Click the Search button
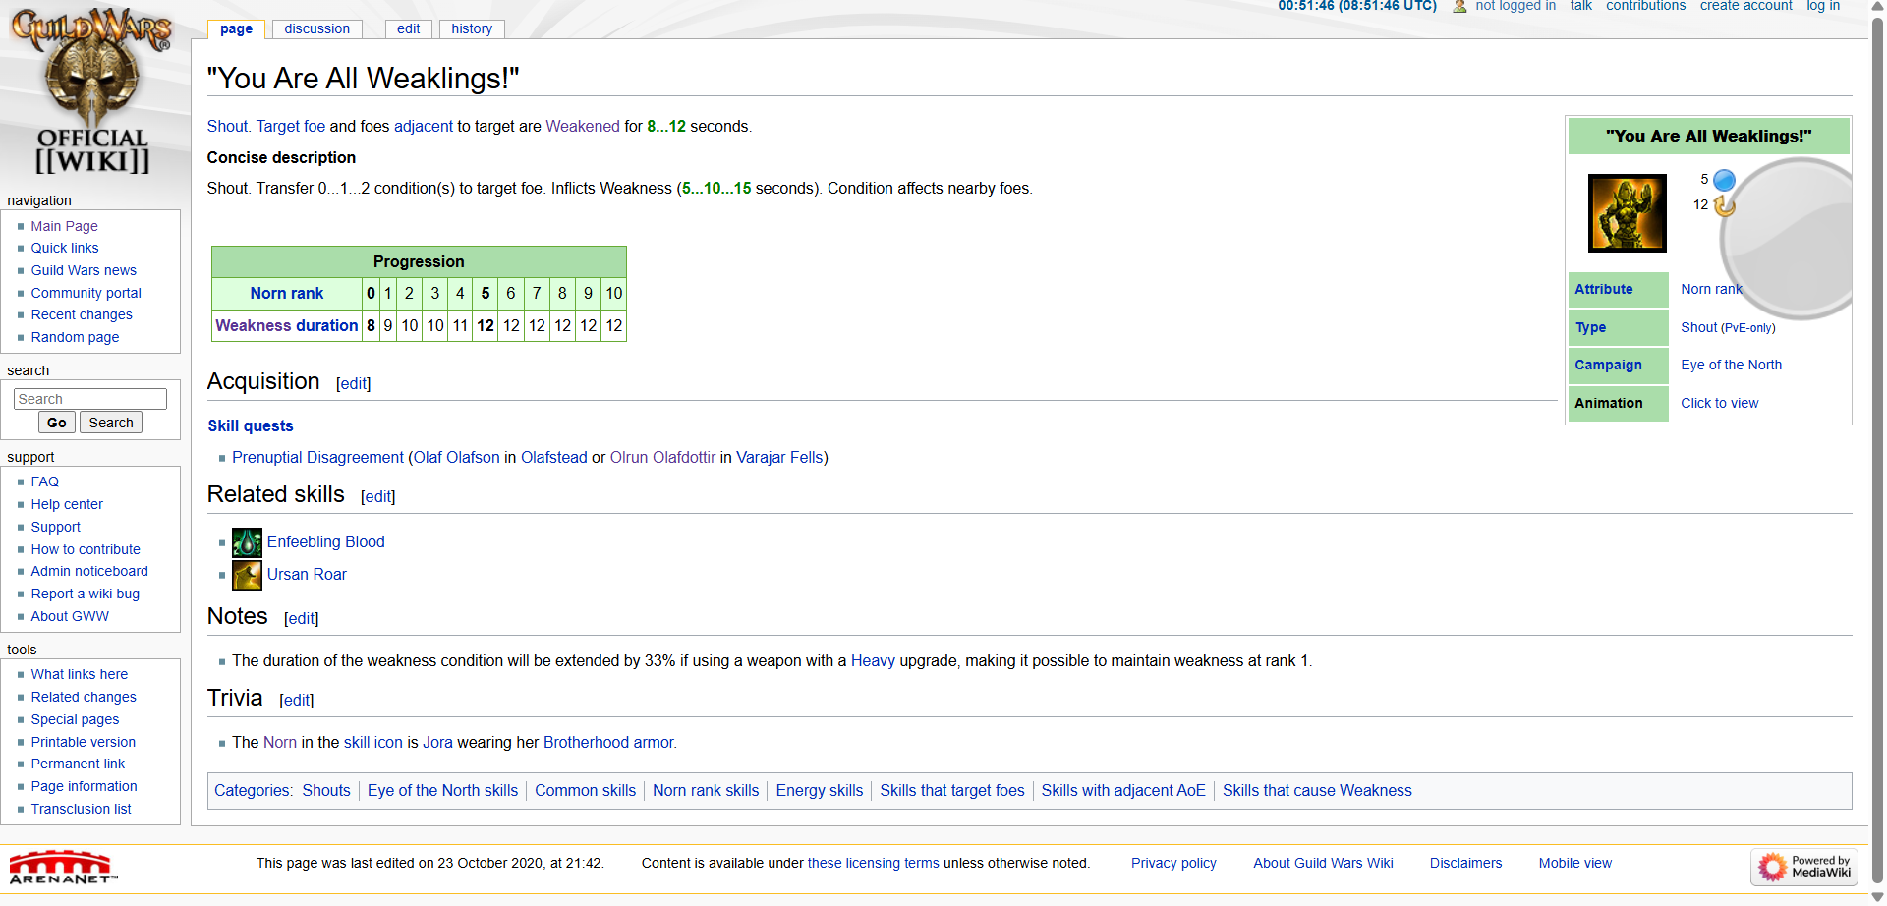The width and height of the screenshot is (1887, 906). point(111,423)
